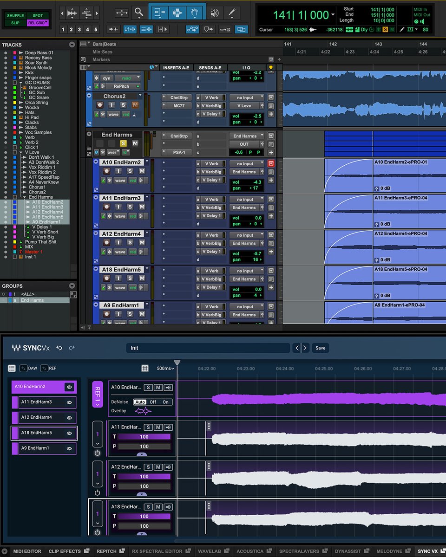The width and height of the screenshot is (446, 557).
Task: Open the End Harrms output selector dropdown
Action: tap(247, 136)
